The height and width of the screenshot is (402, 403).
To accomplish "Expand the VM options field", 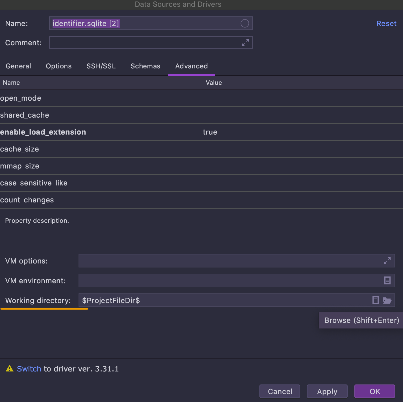I will [x=387, y=261].
